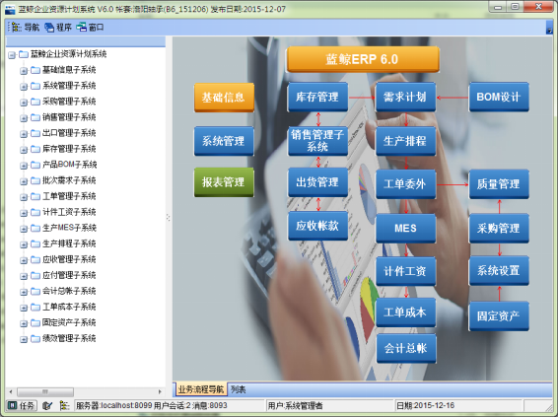Open the 应收帐款 flow box
This screenshot has height=417, width=558.
(x=317, y=226)
